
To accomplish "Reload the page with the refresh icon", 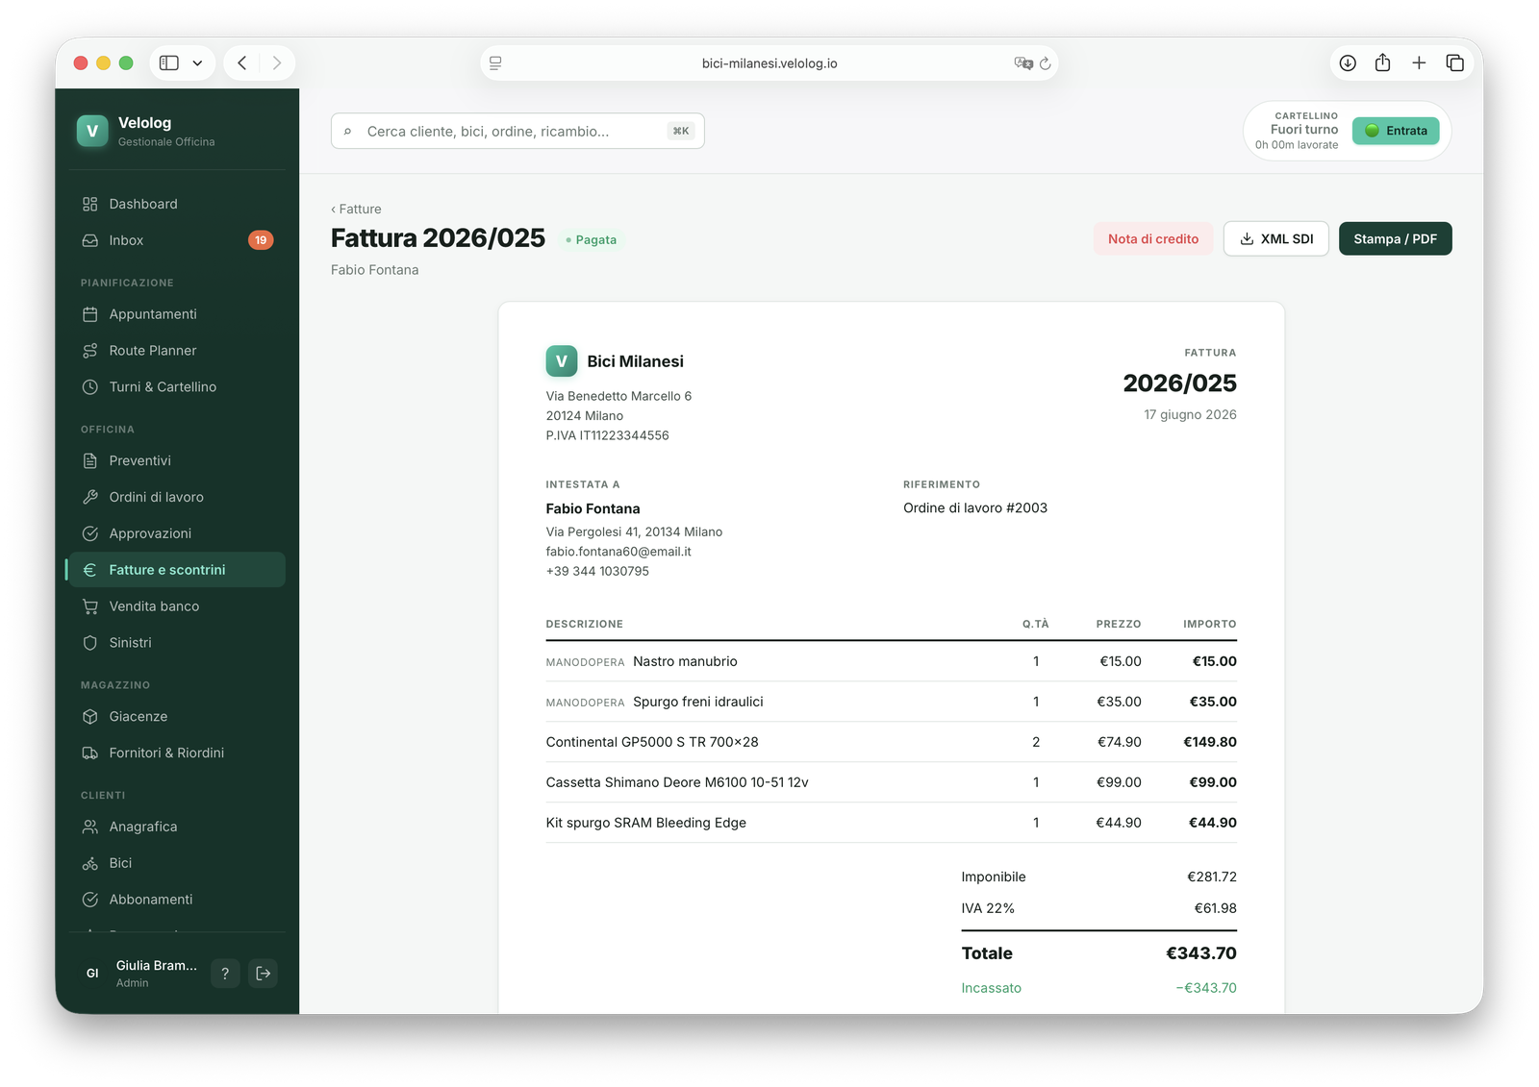I will pos(1046,63).
